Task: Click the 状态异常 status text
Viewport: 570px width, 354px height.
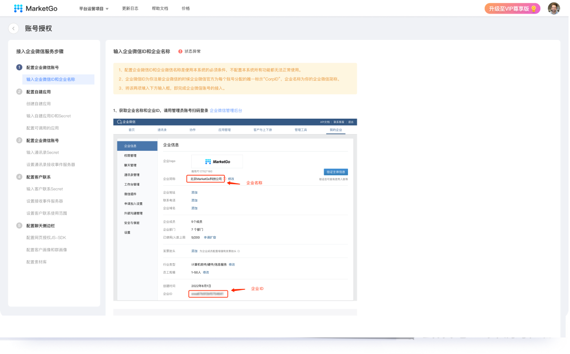Action: (x=193, y=52)
